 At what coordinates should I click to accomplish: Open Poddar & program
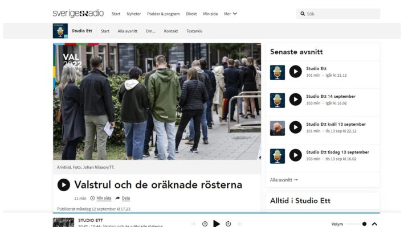164,14
